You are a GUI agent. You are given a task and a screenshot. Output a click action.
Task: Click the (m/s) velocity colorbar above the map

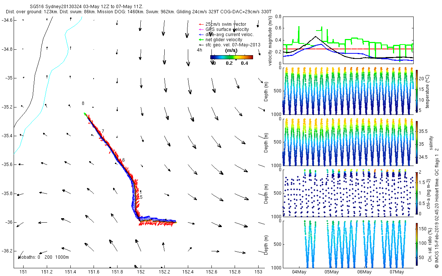tap(231, 57)
